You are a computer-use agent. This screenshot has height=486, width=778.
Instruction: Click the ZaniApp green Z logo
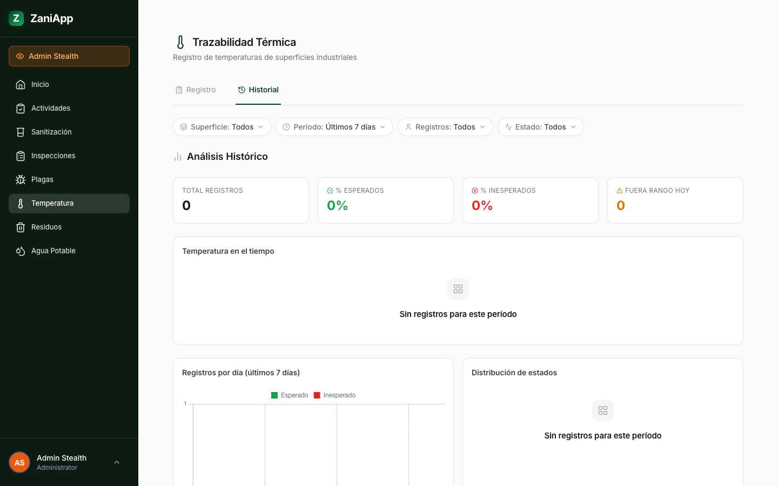click(16, 18)
